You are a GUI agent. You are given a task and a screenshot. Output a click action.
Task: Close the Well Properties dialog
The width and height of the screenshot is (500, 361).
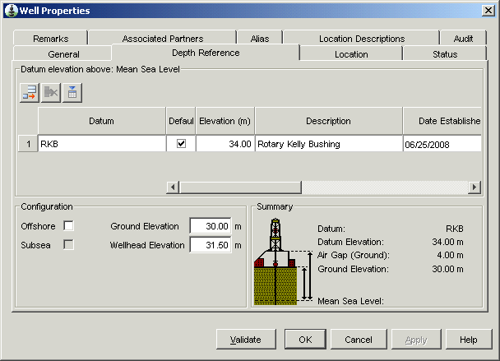(488, 11)
